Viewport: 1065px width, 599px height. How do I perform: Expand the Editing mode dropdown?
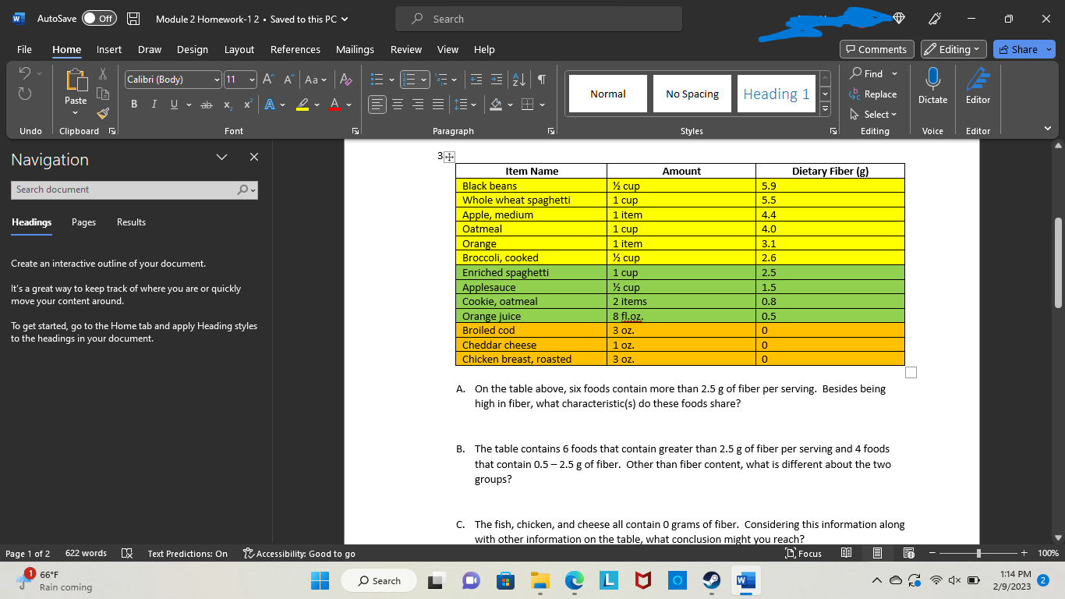tap(954, 49)
